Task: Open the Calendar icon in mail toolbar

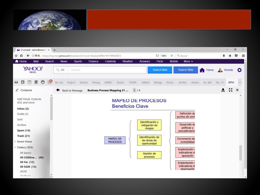Action: (x=29, y=82)
